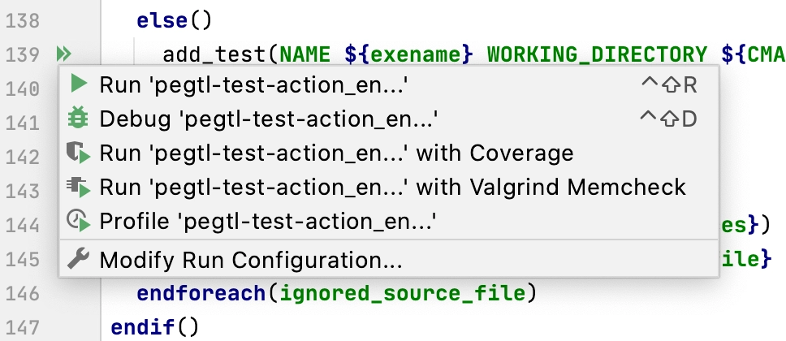
Task: Choose Run with Valgrind Memcheck
Action: (x=389, y=188)
